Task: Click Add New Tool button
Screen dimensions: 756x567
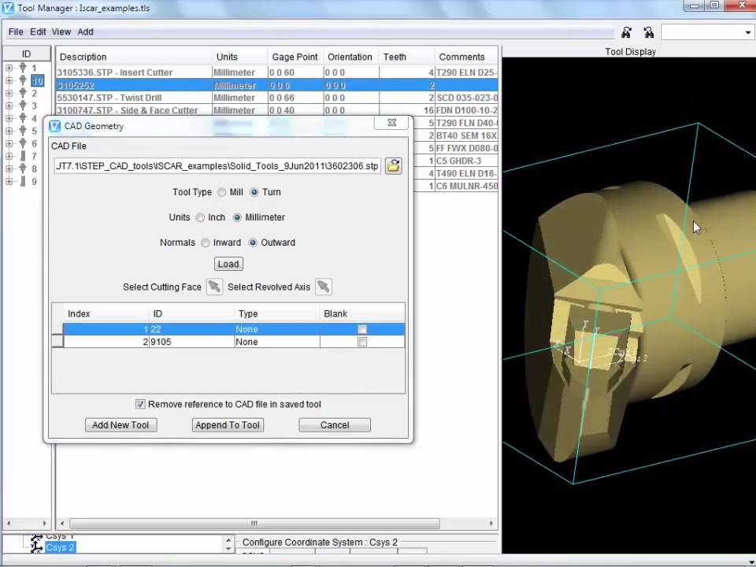Action: (x=120, y=424)
